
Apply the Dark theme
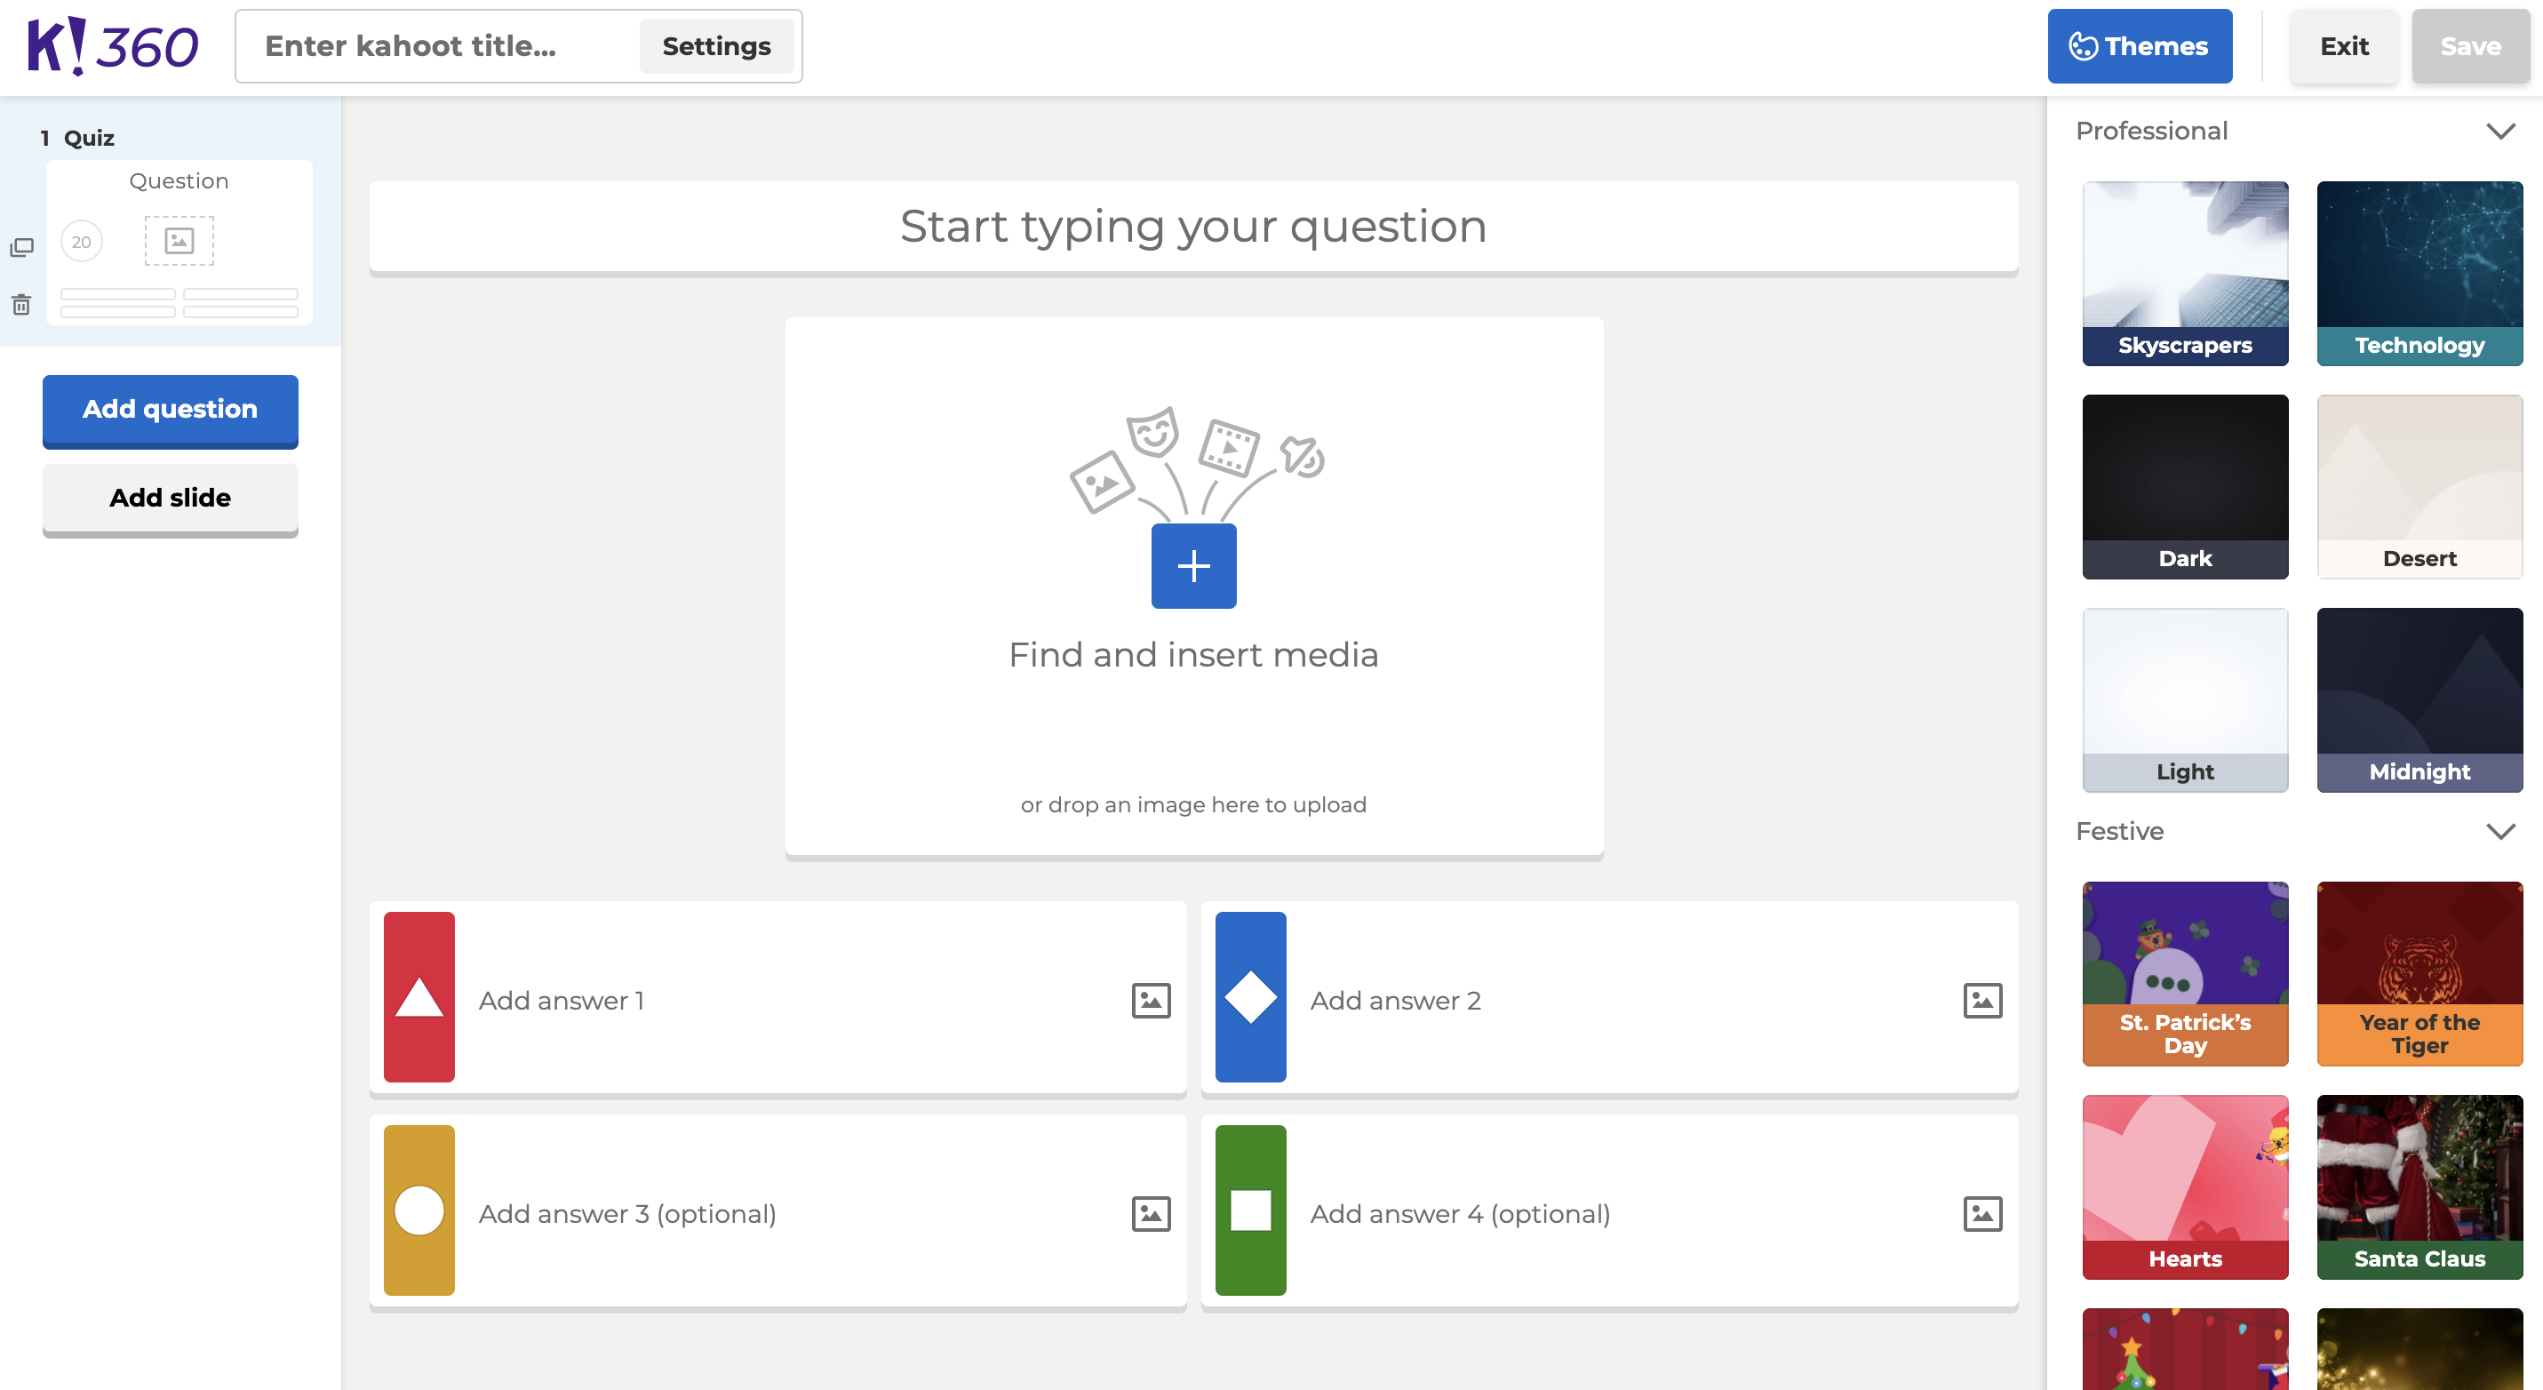(2185, 487)
